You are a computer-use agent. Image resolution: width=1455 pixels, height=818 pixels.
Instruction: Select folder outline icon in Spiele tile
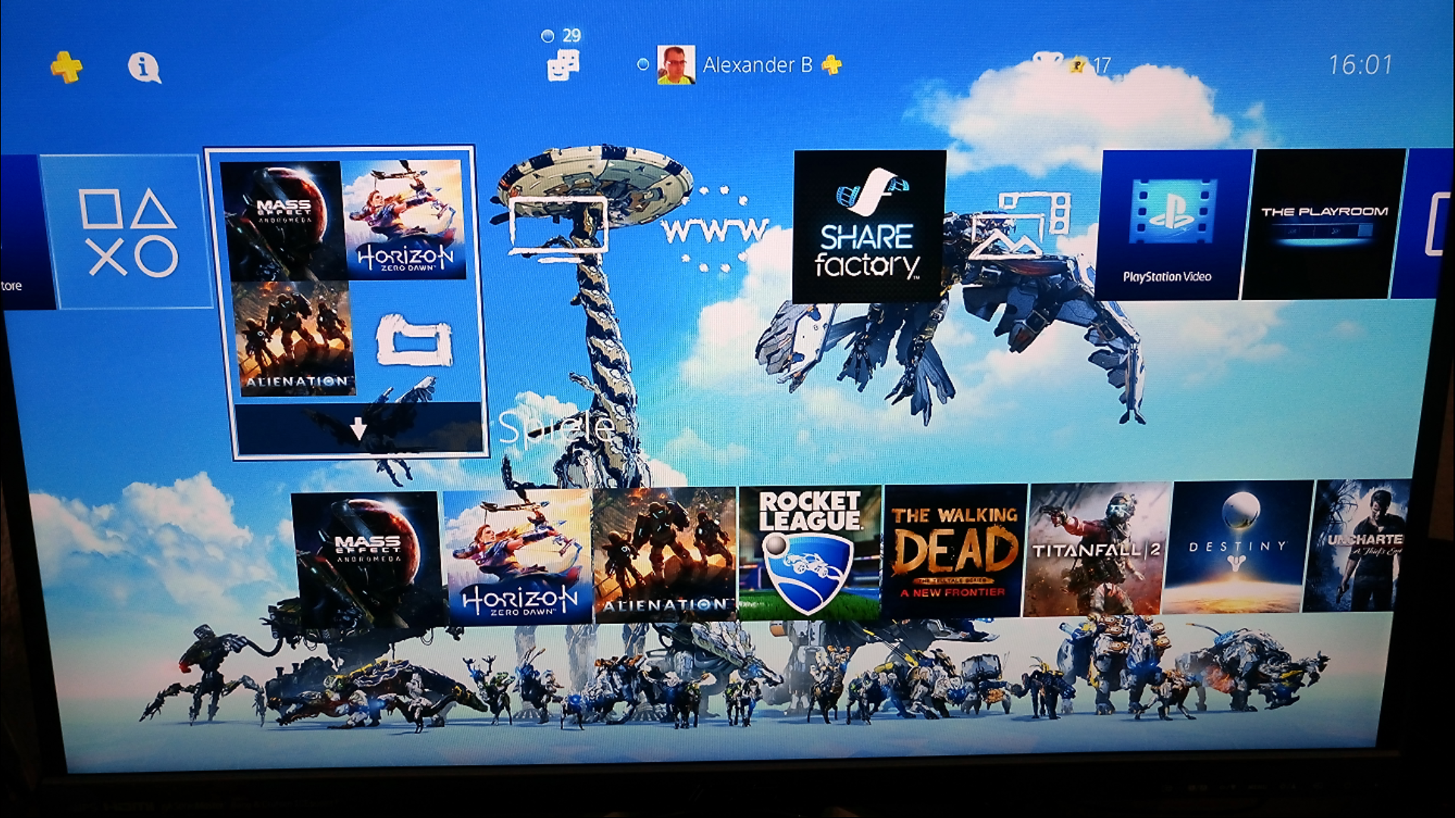pos(414,339)
